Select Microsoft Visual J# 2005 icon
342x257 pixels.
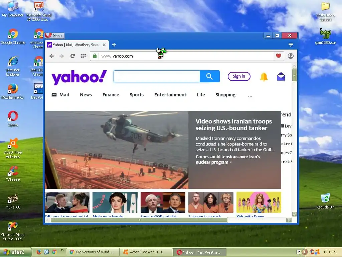[39, 11]
